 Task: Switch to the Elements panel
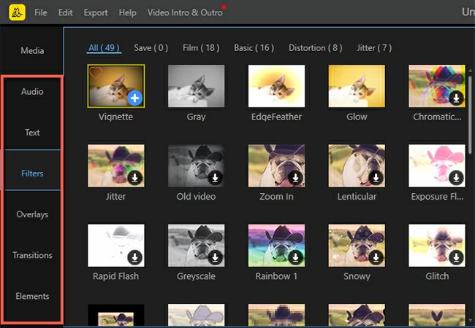[32, 296]
